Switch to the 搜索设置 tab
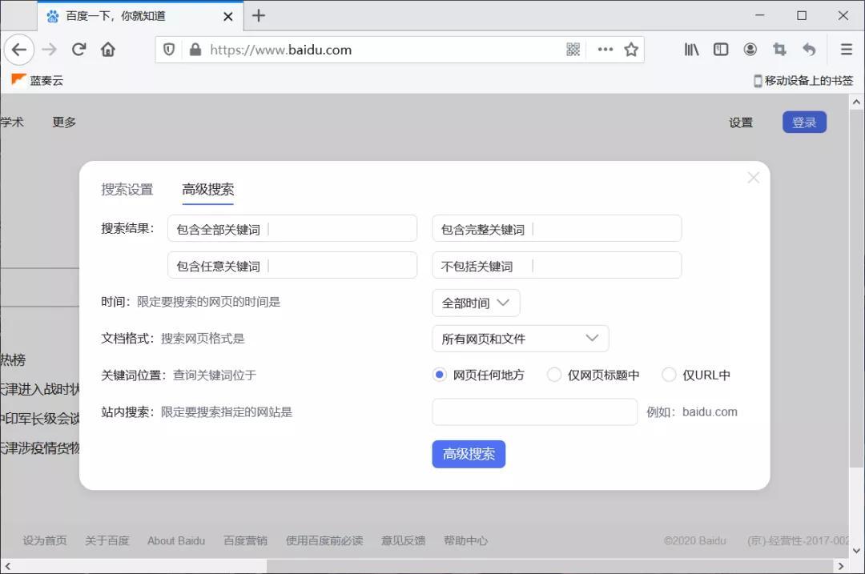 (127, 190)
